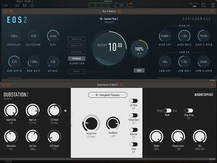Screen dimensions: 217x163
Task: Click the Dubstation Output Level knob
Action: (x=178, y=137)
